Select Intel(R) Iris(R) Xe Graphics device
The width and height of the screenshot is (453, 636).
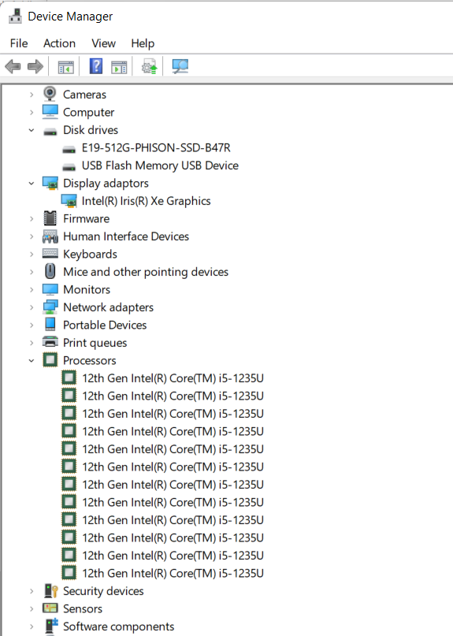coord(146,201)
